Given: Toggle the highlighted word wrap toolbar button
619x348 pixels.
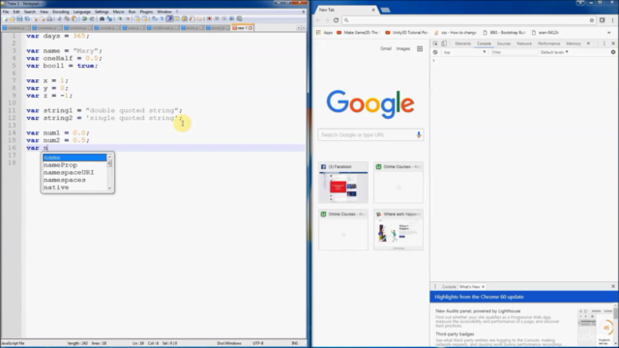Looking at the screenshot, I should point(169,18).
